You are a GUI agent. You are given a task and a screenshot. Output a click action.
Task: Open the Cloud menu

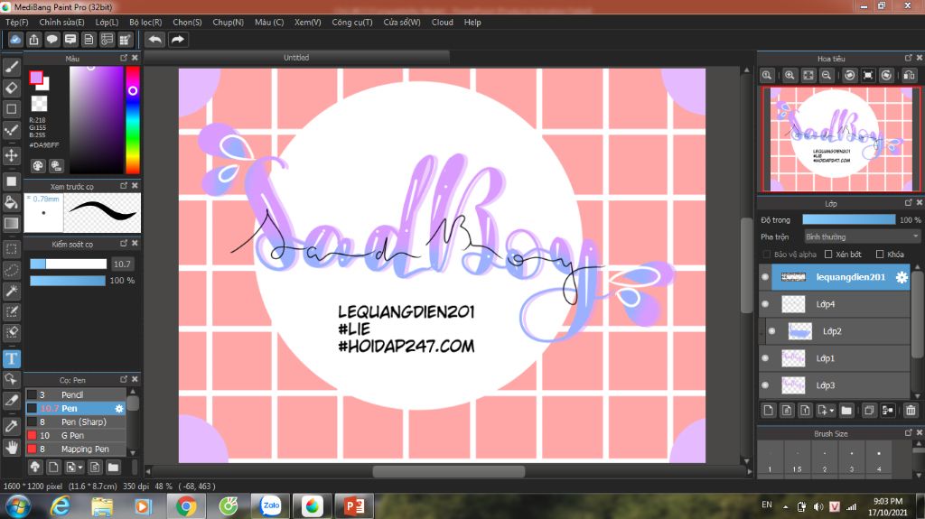443,22
